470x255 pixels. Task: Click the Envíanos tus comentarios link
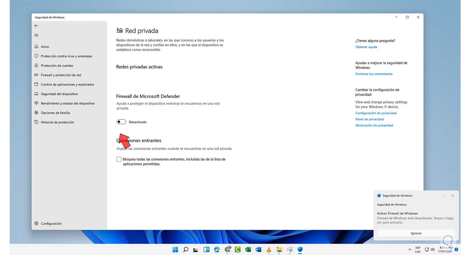pos(374,74)
